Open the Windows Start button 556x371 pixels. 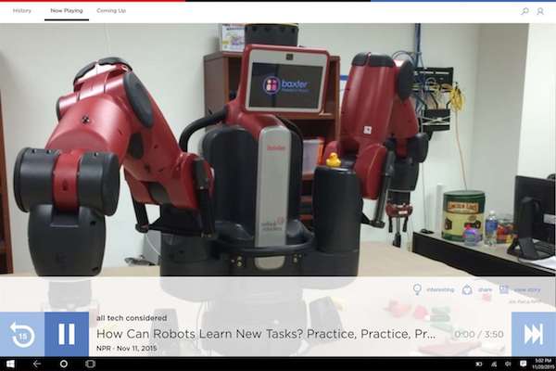coord(10,364)
